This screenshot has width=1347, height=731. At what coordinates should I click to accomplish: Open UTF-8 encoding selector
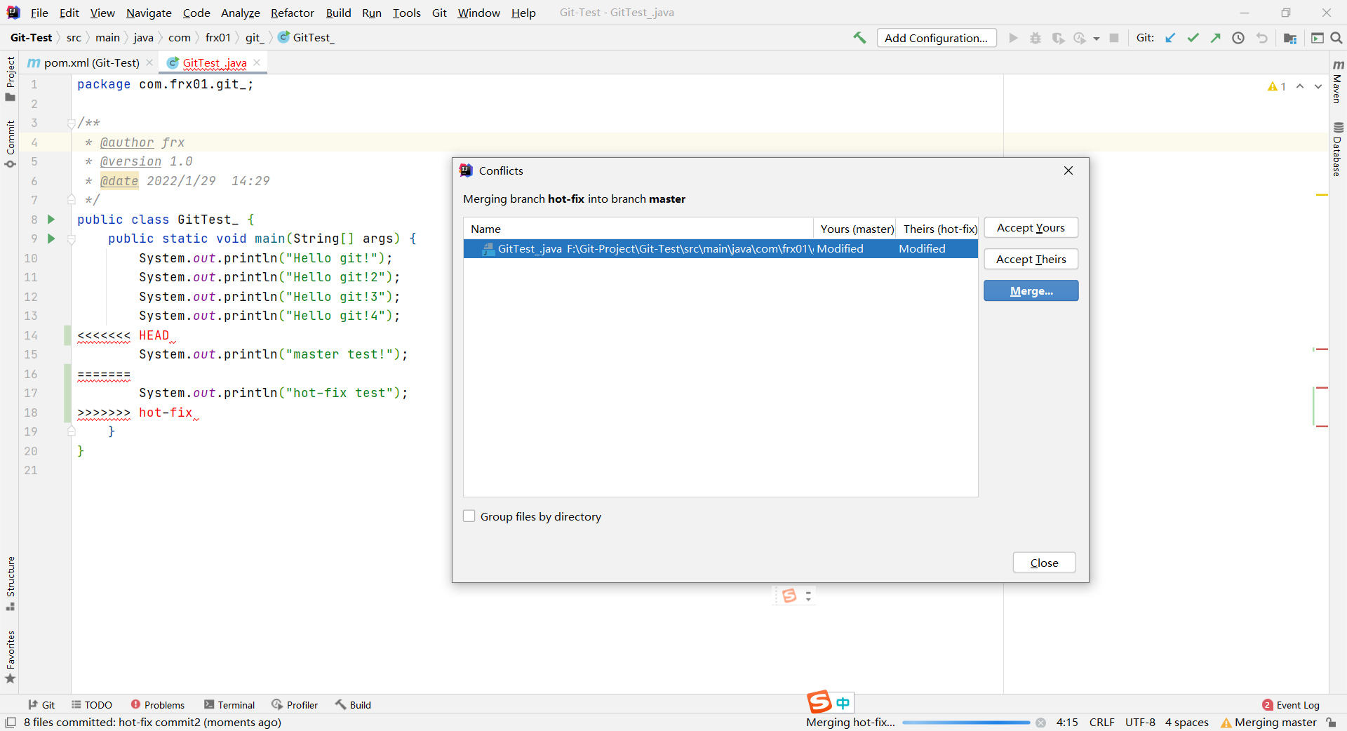point(1140,723)
